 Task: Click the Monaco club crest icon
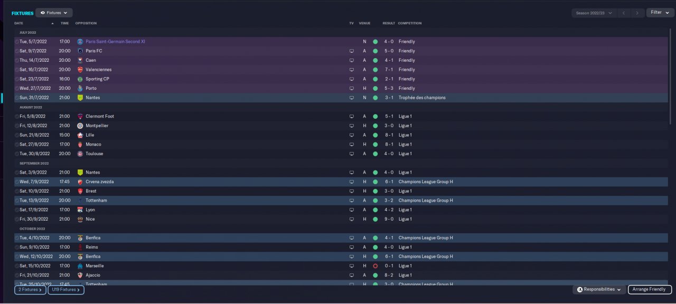pyautogui.click(x=80, y=144)
